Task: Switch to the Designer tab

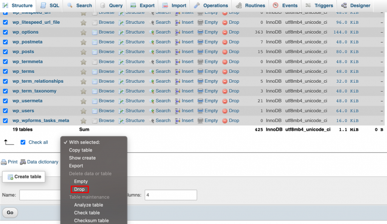Action: (x=356, y=5)
